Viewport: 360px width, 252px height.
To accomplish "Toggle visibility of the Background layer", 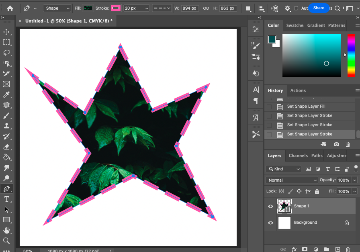I will [270, 223].
